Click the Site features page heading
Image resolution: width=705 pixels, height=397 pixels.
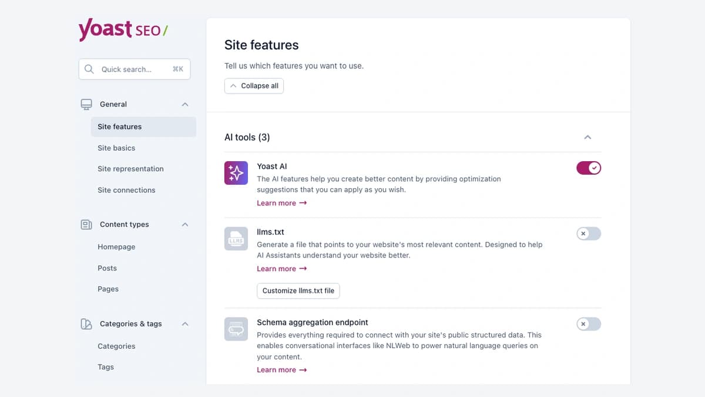261,45
